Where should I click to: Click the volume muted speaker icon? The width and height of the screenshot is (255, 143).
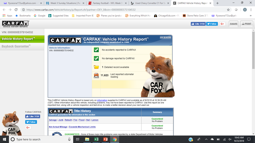230,139
